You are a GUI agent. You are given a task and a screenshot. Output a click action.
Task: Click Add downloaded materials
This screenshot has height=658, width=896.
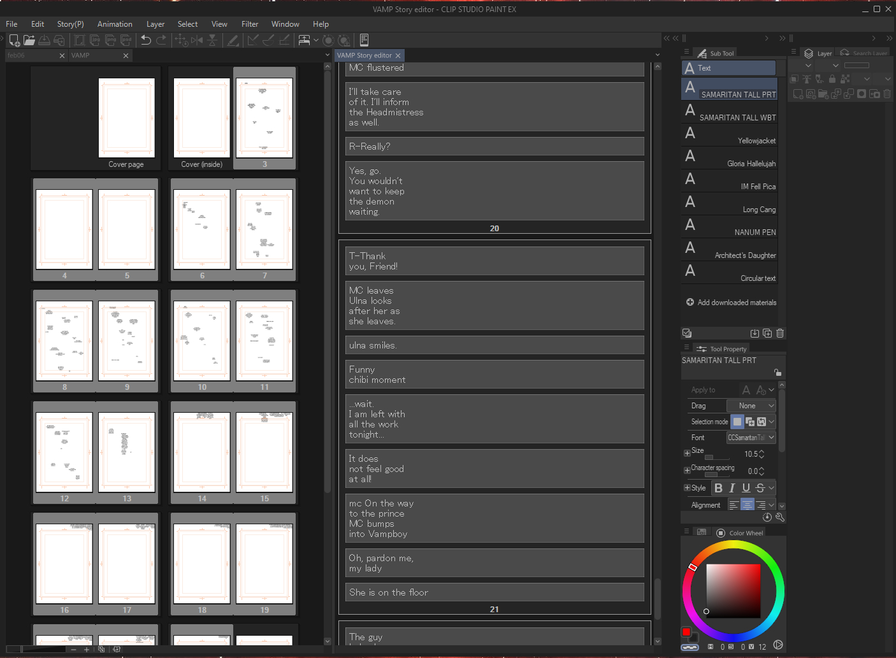tap(730, 303)
